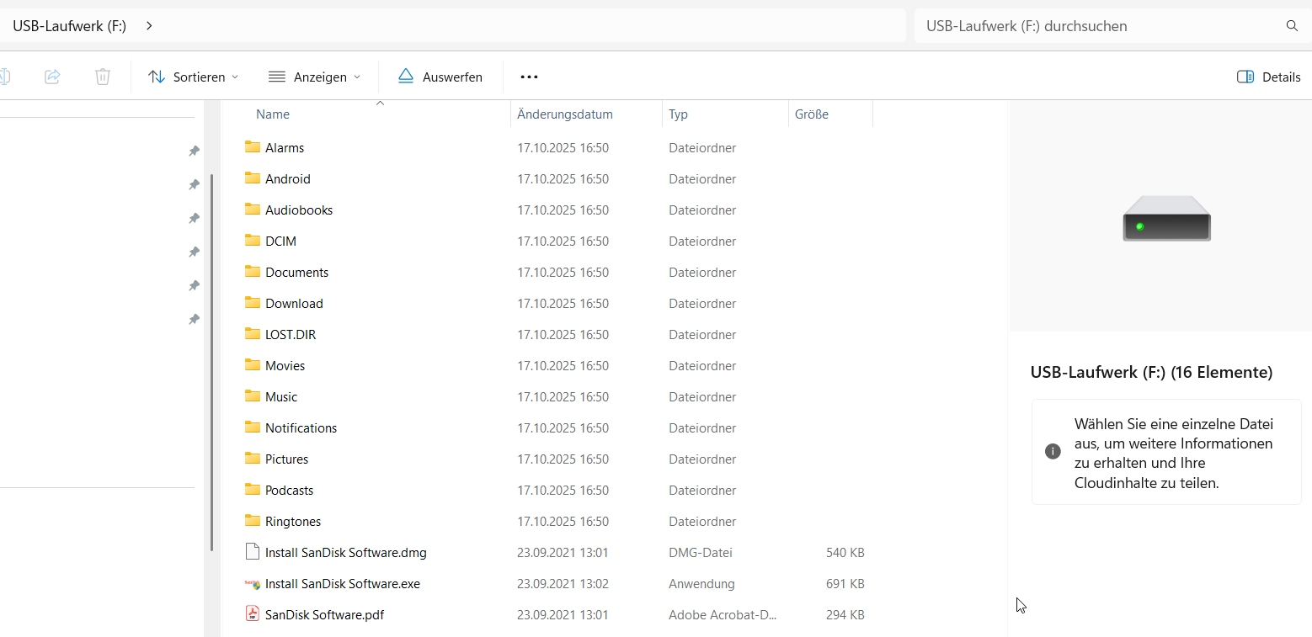Expand the chevron after USB-Laufwerk (F:) in path

149,26
